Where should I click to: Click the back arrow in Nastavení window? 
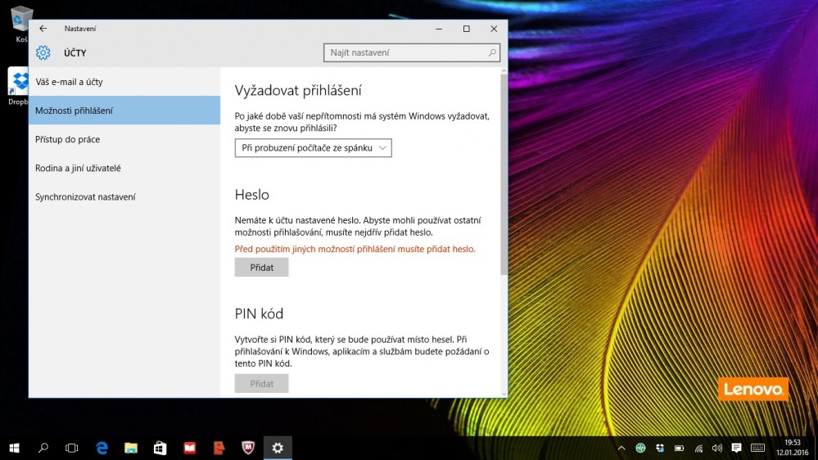pos(43,29)
